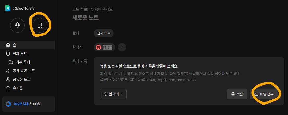The height and width of the screenshot is (115, 288).
Task: Open 홈 in the sidebar
Action: 28,45
